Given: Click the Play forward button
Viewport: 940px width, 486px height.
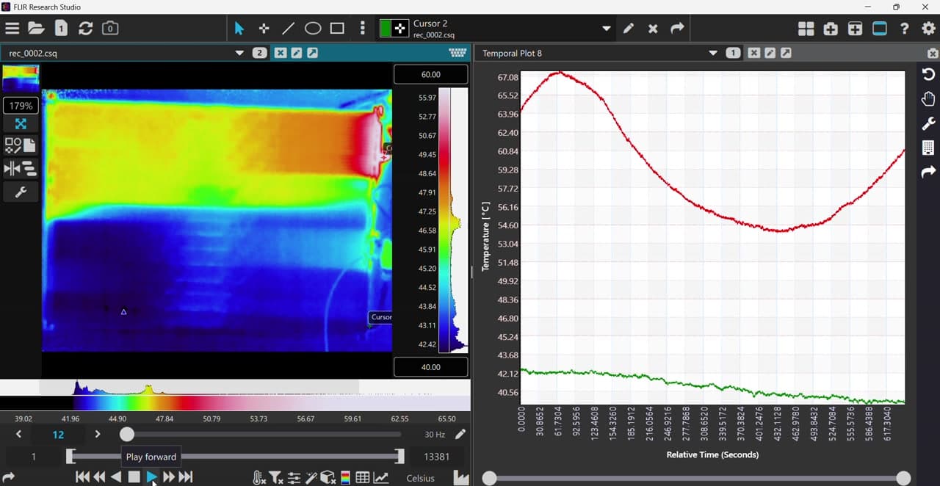Looking at the screenshot, I should tap(151, 477).
